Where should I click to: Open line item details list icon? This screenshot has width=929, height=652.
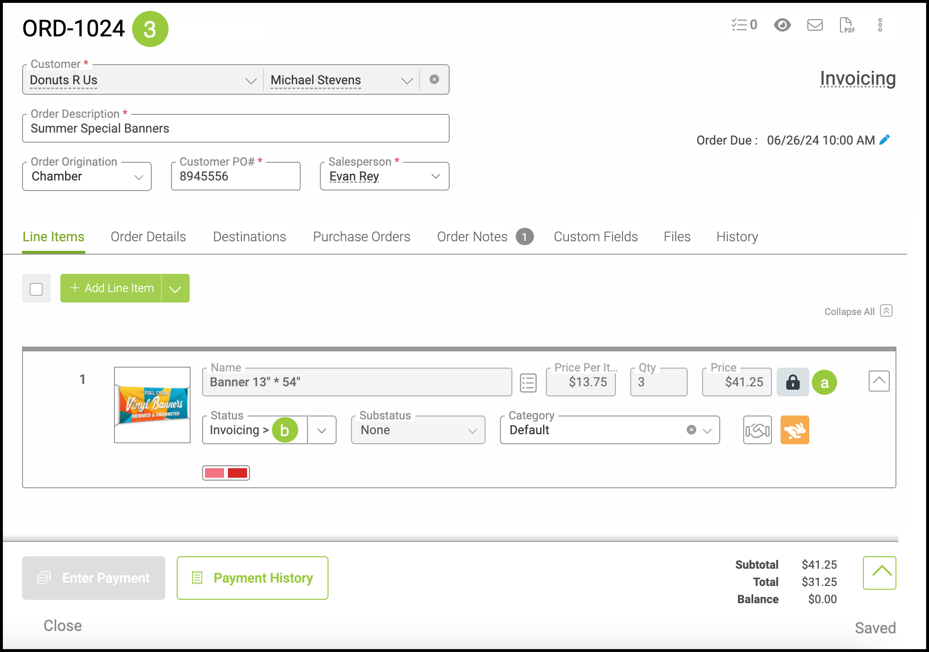[528, 382]
